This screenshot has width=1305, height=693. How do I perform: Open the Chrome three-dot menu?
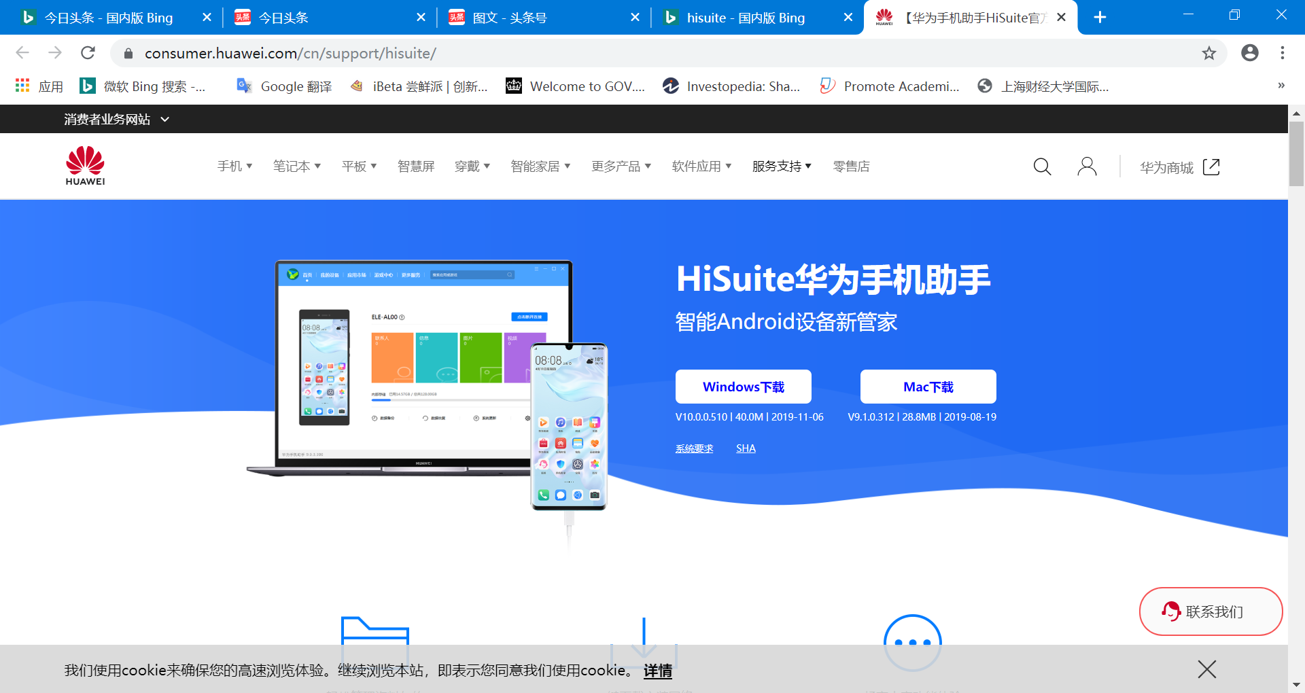click(1283, 53)
